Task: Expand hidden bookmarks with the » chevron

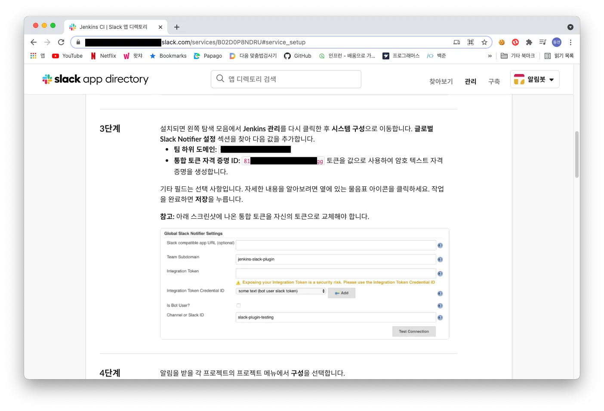Action: click(x=490, y=56)
